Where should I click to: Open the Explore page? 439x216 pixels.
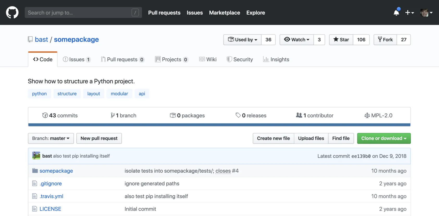[x=256, y=13]
